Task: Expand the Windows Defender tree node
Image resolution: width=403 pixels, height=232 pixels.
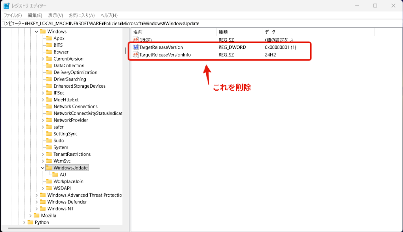Action: (37, 202)
